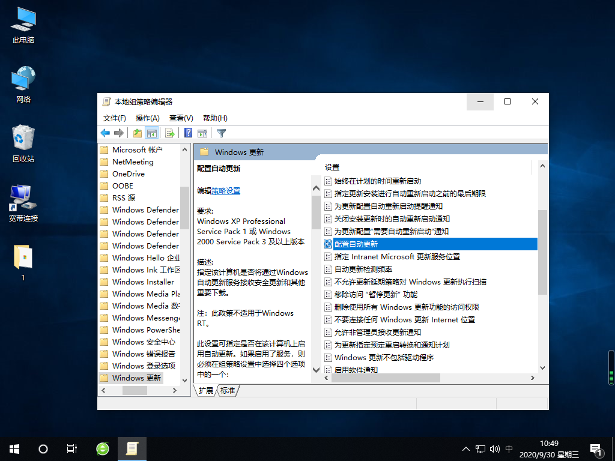Apply the filter using the funnel icon
This screenshot has height=461, width=615.
tap(220, 133)
